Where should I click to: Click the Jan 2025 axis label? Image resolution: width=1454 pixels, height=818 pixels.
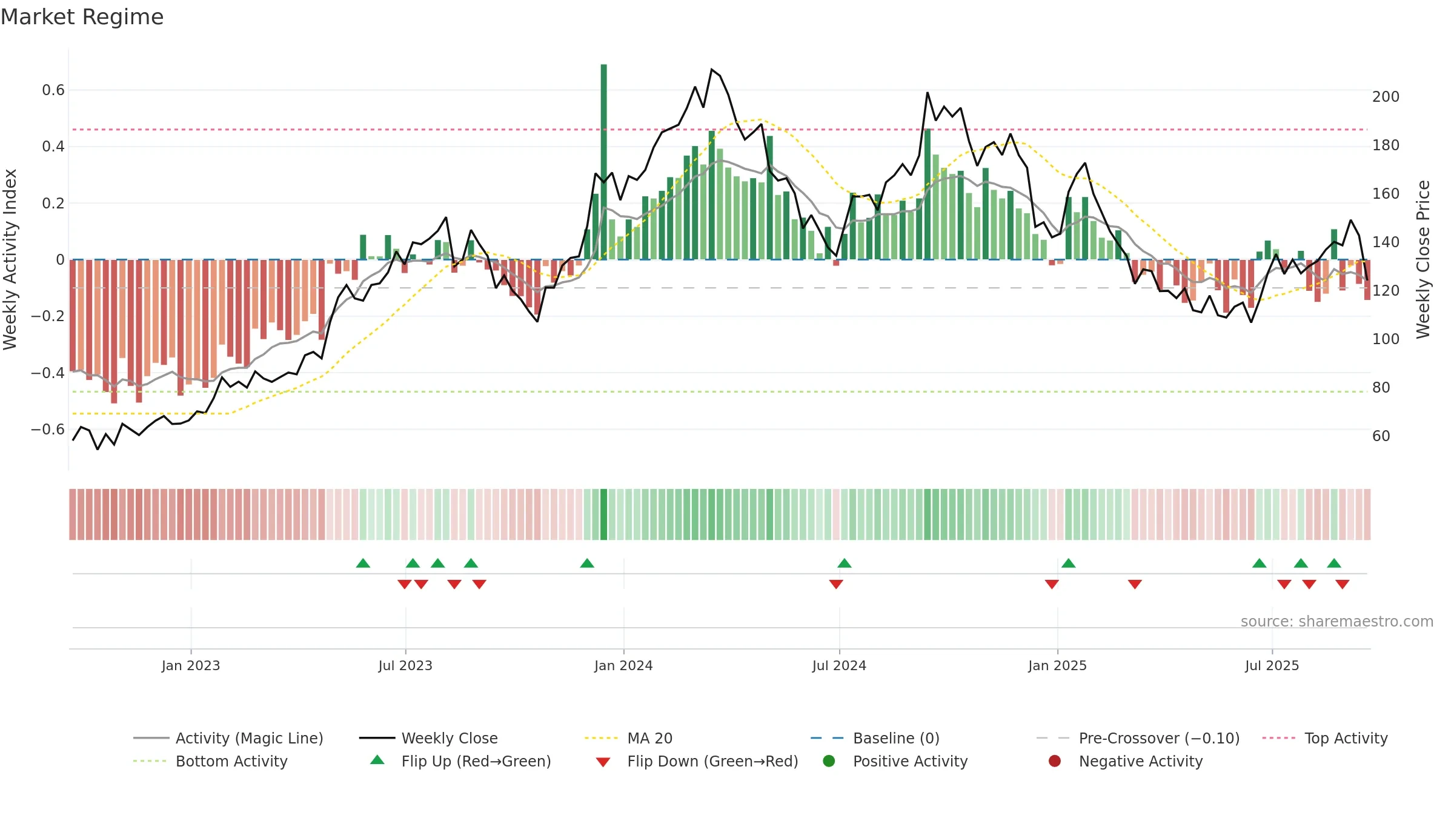coord(1057,666)
